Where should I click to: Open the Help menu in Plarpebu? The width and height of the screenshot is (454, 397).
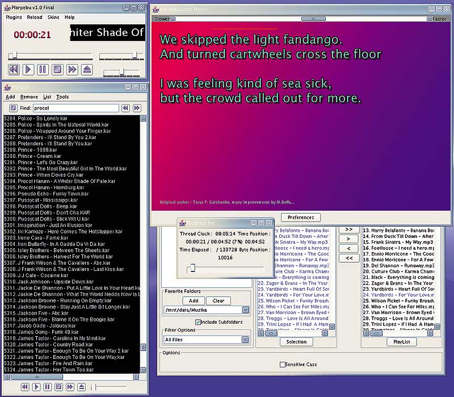(x=69, y=18)
